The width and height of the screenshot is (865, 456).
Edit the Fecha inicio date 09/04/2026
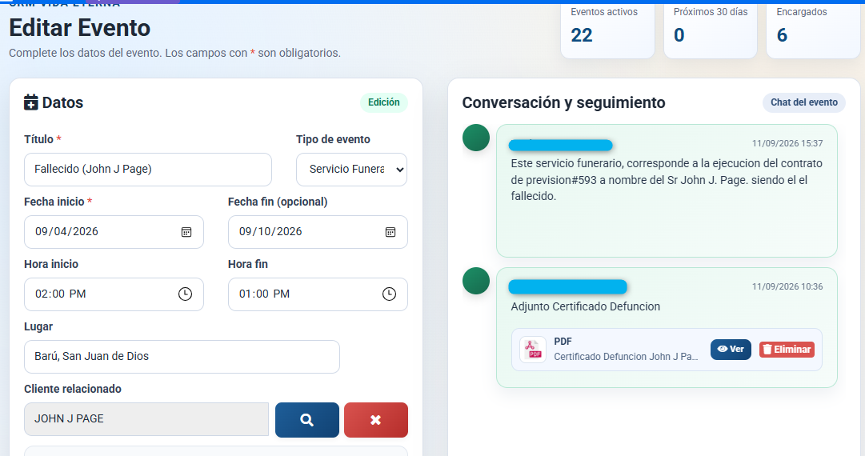(114, 232)
